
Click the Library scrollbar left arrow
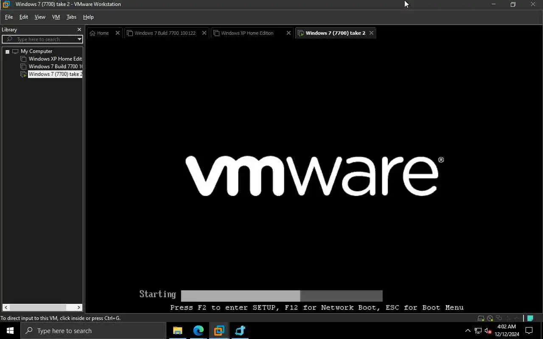point(6,307)
